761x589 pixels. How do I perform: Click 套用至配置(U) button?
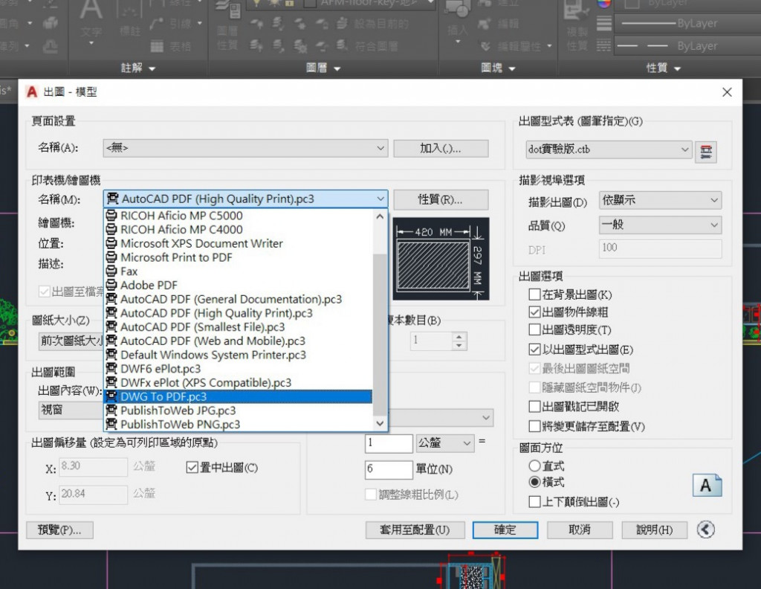coord(415,530)
